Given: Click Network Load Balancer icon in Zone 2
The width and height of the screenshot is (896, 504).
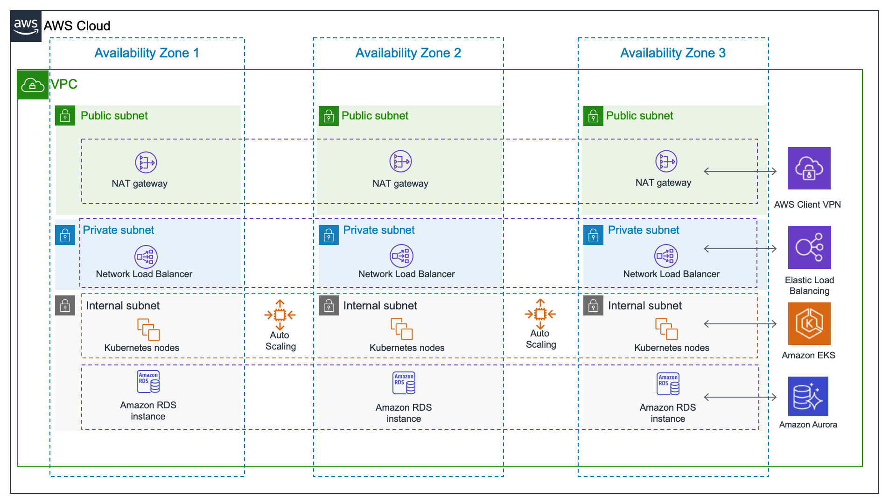Looking at the screenshot, I should pos(401,256).
